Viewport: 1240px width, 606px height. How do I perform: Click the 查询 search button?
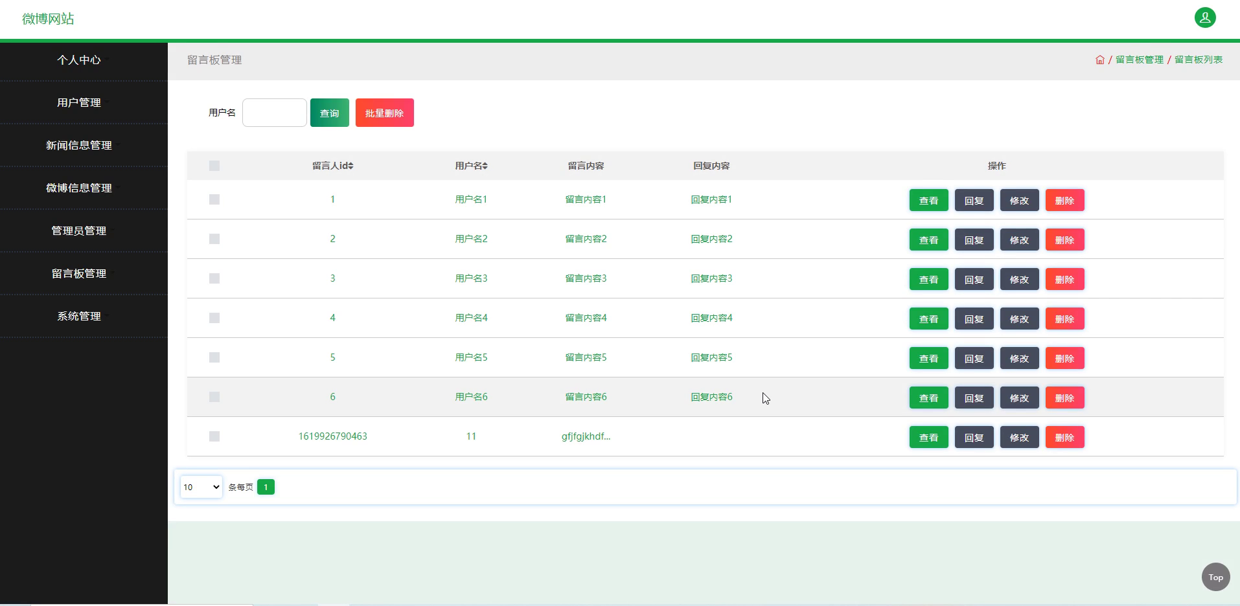[x=330, y=113]
